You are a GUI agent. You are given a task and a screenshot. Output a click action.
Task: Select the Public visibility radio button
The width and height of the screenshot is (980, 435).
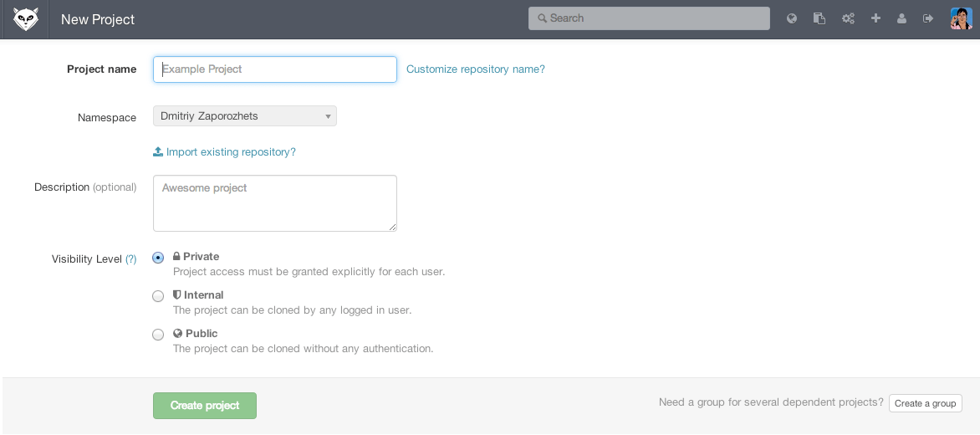158,335
